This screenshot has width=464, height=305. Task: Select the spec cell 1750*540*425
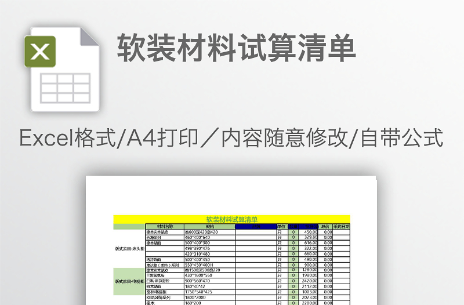point(210,292)
